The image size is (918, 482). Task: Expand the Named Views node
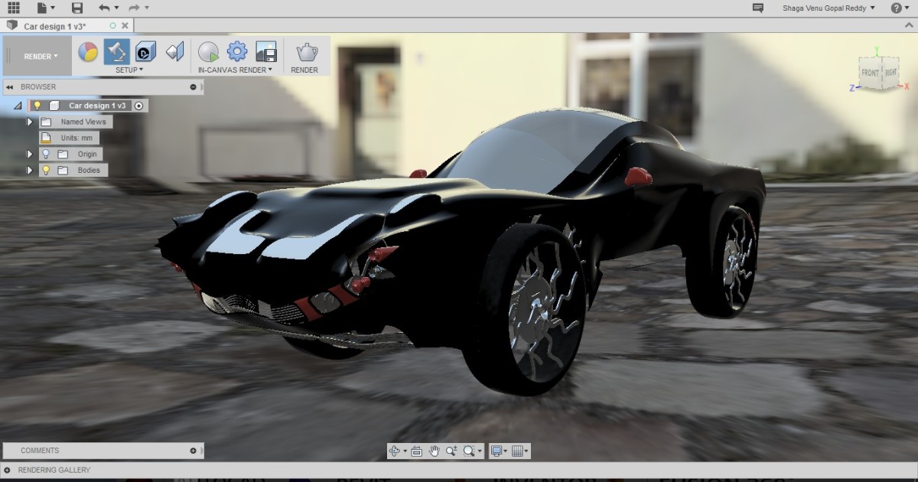pos(29,121)
